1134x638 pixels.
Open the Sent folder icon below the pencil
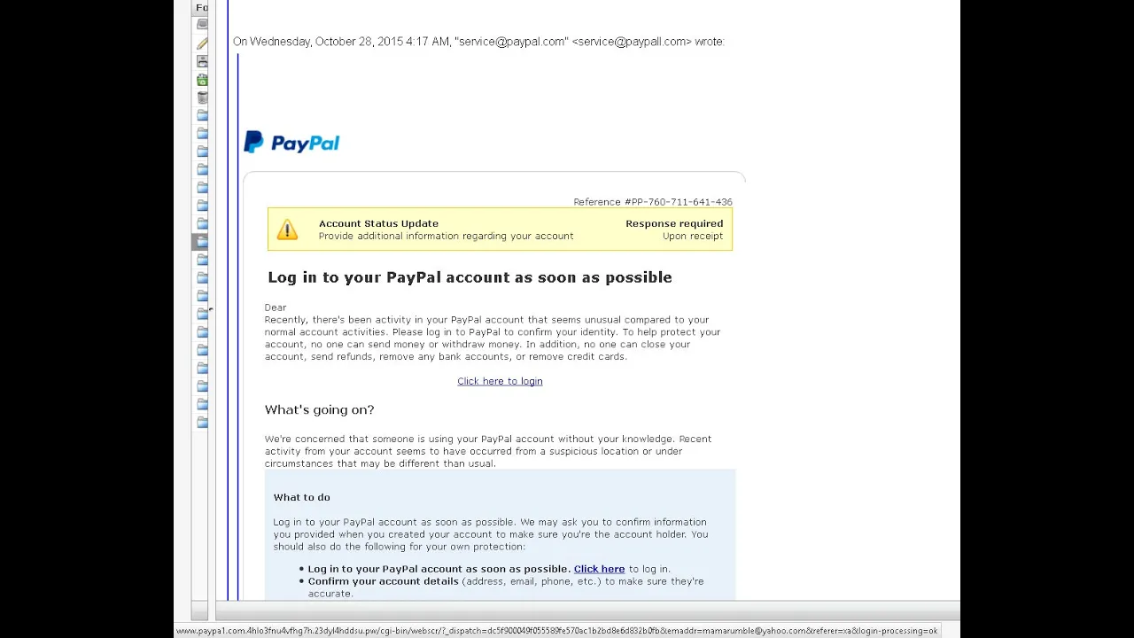click(x=202, y=61)
